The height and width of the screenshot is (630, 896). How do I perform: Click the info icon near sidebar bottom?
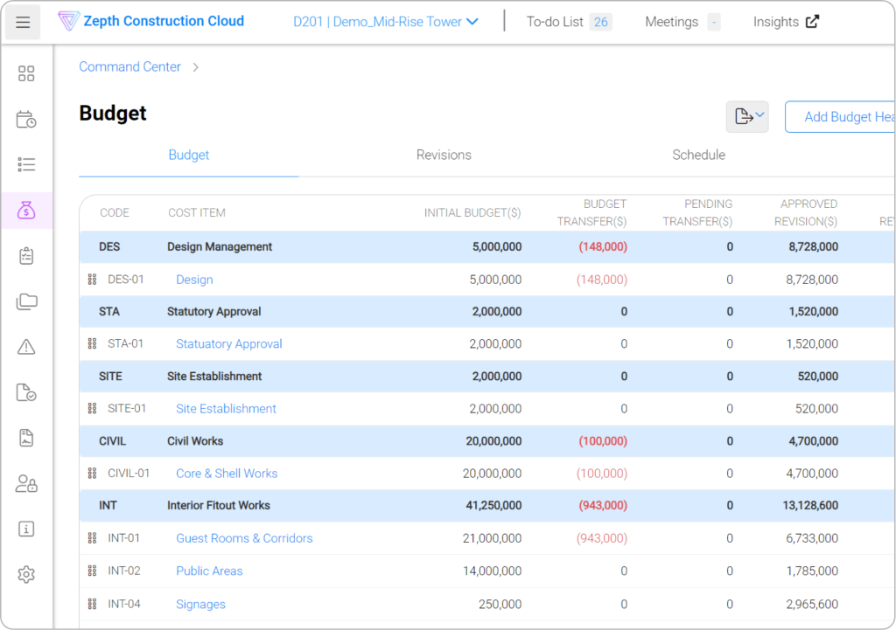(25, 529)
